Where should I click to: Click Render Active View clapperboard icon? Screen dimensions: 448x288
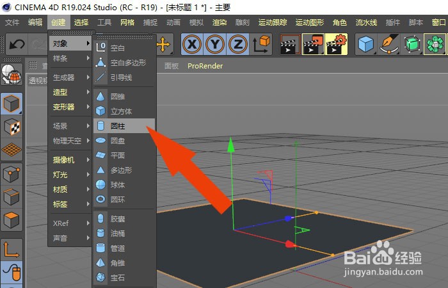click(291, 44)
